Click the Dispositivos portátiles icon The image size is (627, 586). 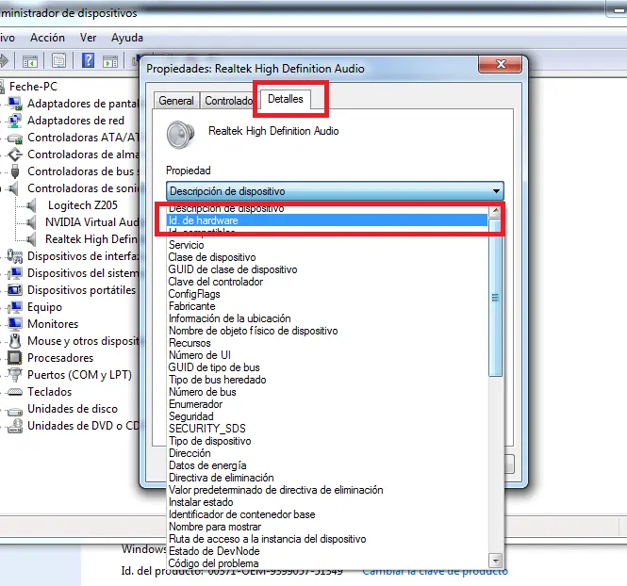pyautogui.click(x=15, y=289)
